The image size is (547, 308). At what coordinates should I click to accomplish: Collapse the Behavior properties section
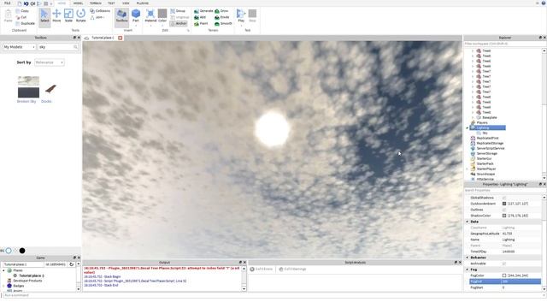468,258
